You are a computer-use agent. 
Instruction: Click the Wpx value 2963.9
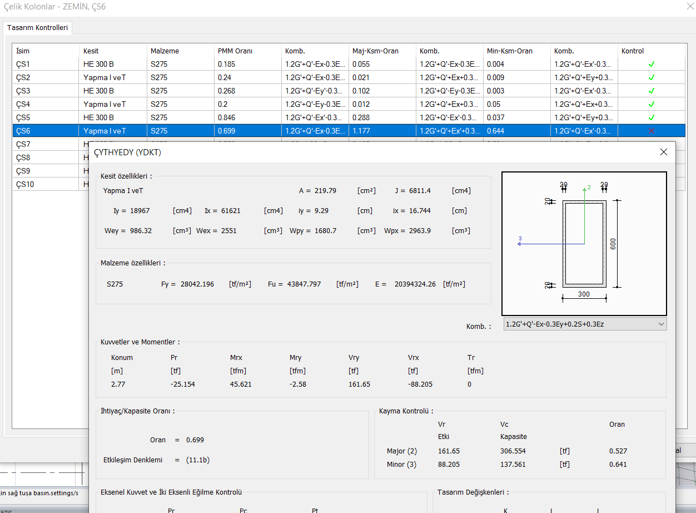pyautogui.click(x=419, y=231)
